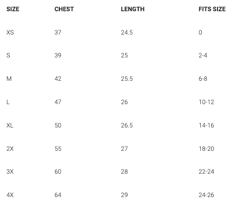This screenshot has width=233, height=205.
Task: Select the 2X size row label
Action: click(10, 148)
